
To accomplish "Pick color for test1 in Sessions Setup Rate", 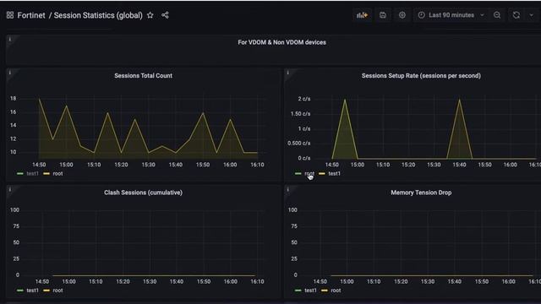I will pyautogui.click(x=322, y=174).
